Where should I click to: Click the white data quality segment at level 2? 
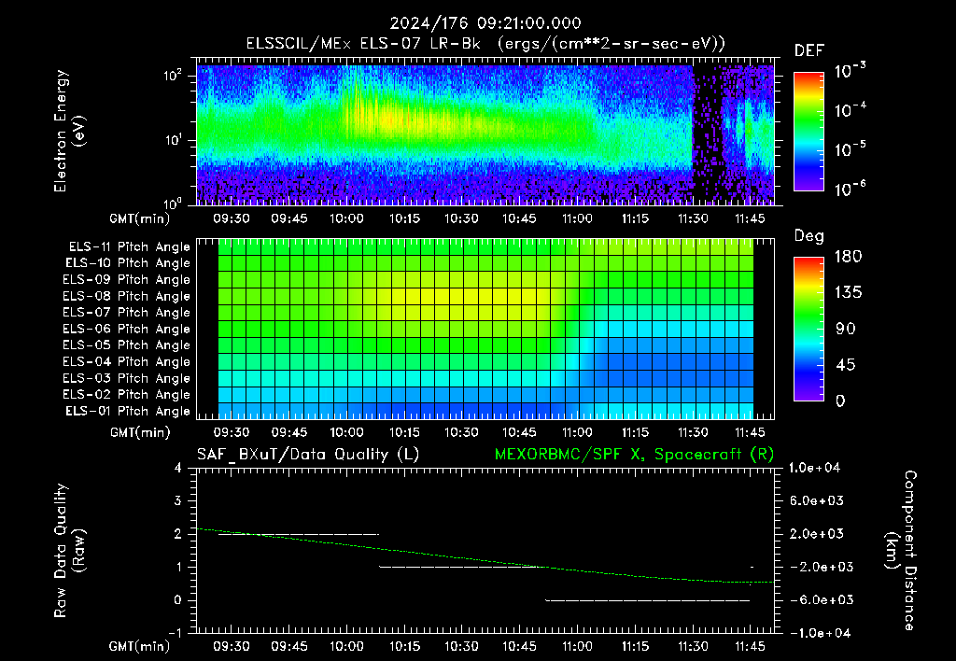click(298, 534)
